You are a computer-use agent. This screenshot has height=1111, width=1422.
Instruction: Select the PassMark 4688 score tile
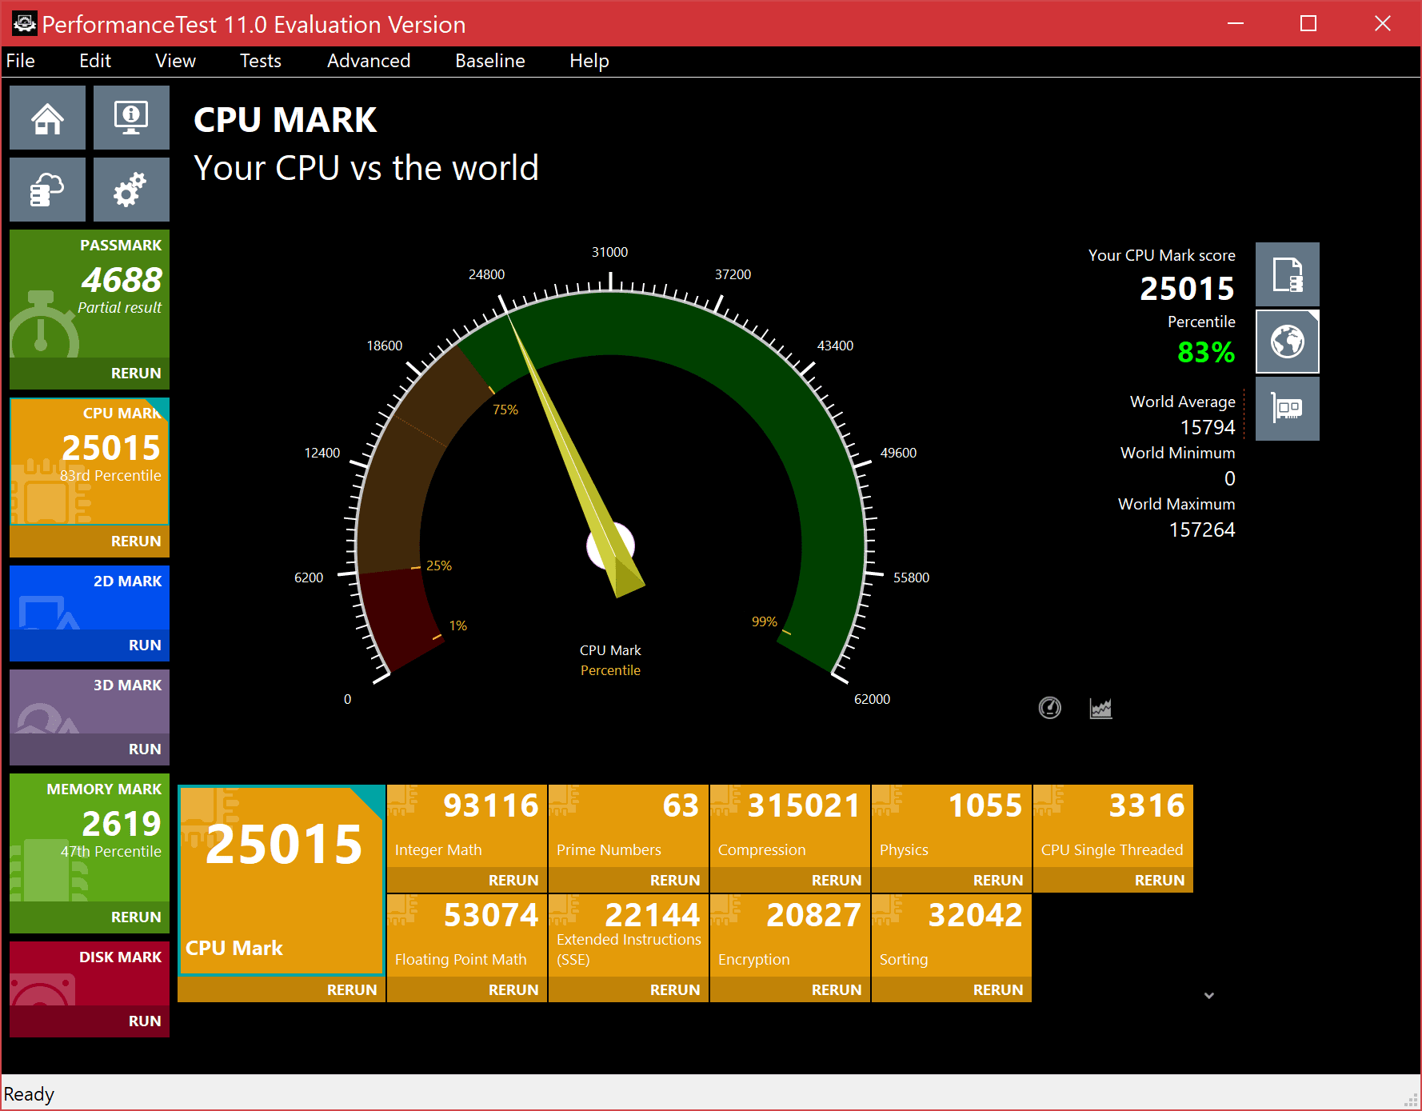(x=90, y=294)
